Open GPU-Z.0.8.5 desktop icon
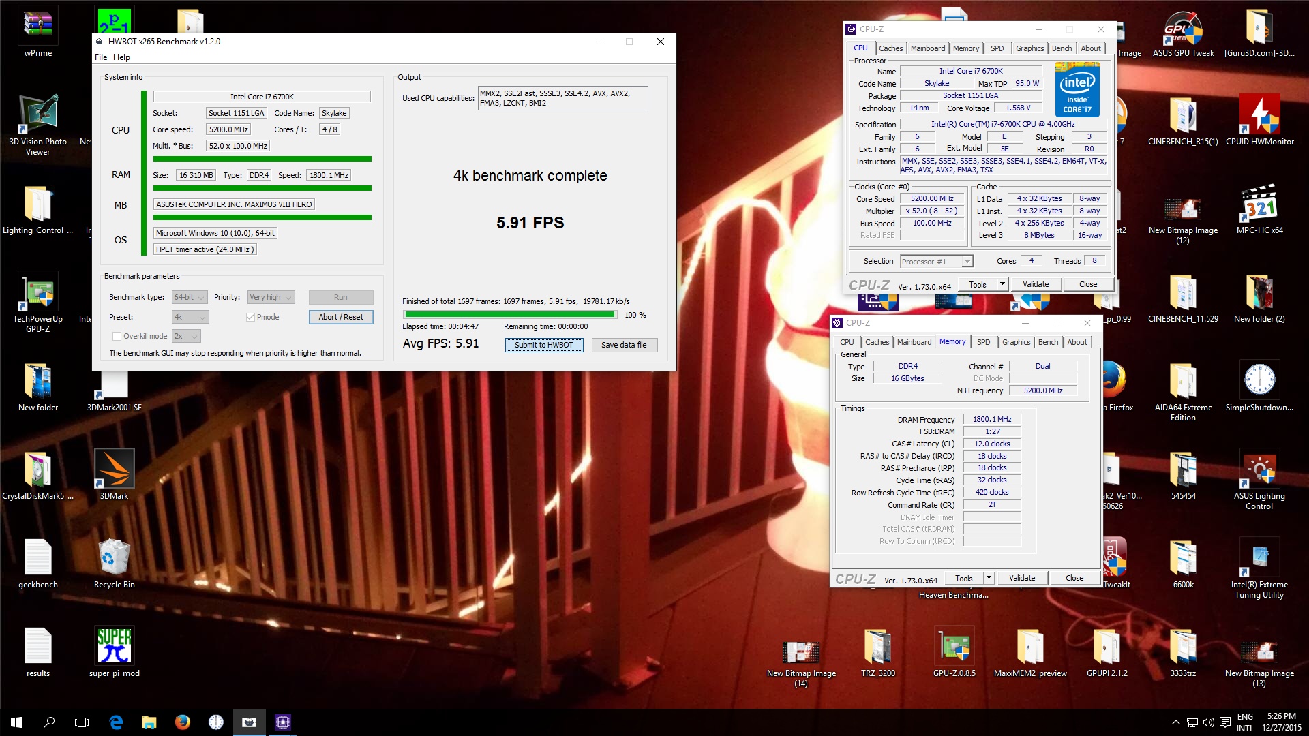Screen dimensions: 1309x736 pyautogui.click(x=954, y=652)
